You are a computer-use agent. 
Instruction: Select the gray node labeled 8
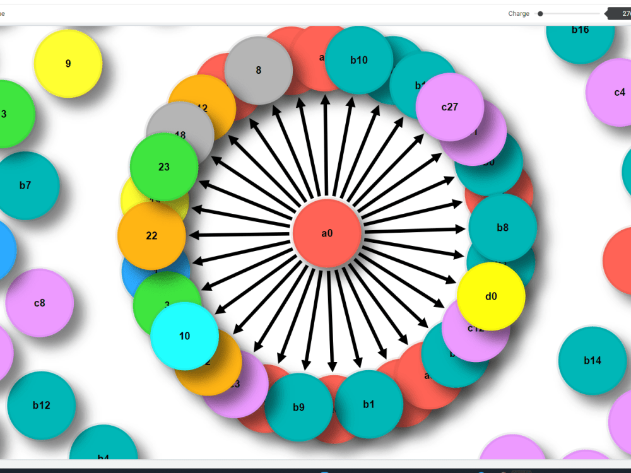[259, 71]
